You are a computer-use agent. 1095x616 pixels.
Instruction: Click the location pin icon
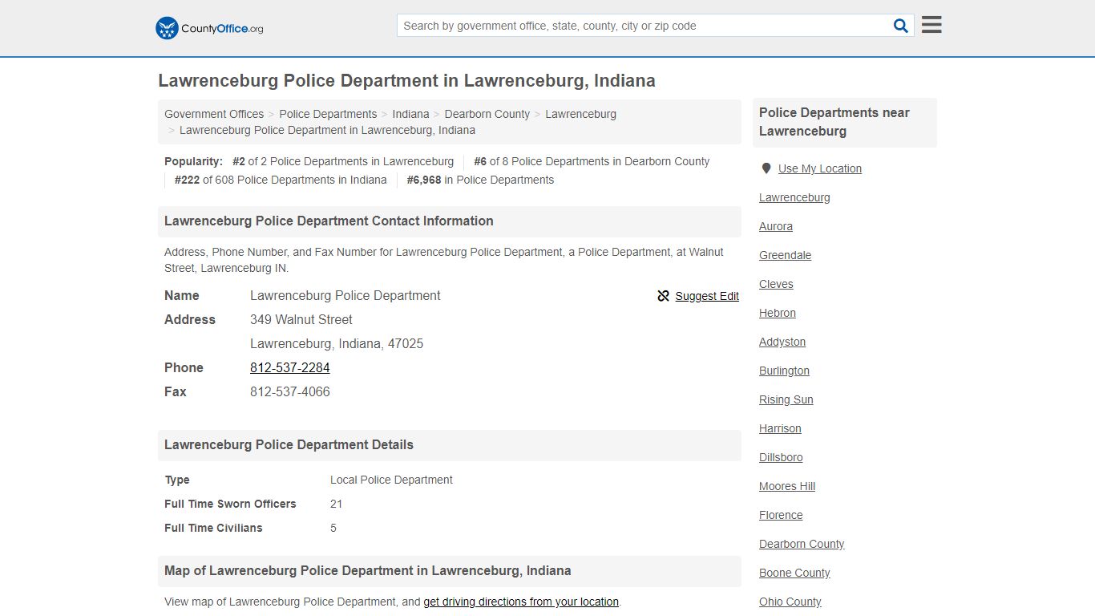click(766, 168)
